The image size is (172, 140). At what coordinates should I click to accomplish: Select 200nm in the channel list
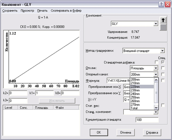click(142, 79)
